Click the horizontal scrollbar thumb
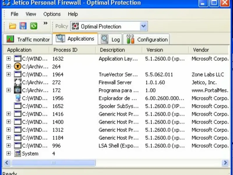The height and width of the screenshot is (175, 233). 54,162
